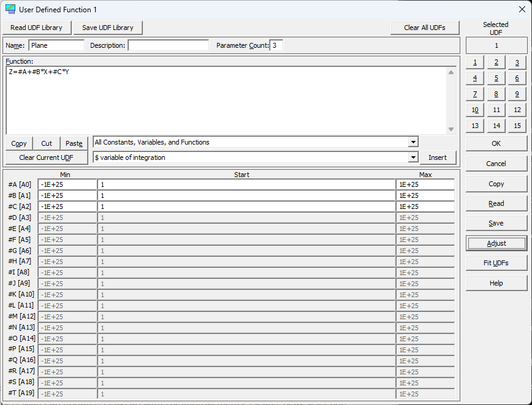The height and width of the screenshot is (405, 532).
Task: Click the Read UDF Library button
Action: (x=37, y=28)
